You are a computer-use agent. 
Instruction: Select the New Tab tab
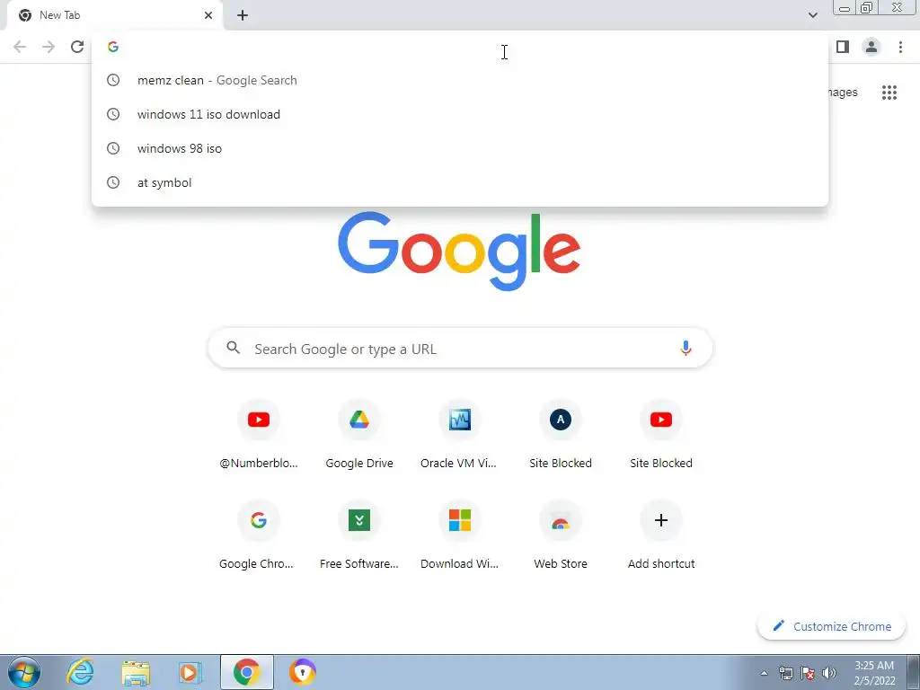[x=114, y=15]
